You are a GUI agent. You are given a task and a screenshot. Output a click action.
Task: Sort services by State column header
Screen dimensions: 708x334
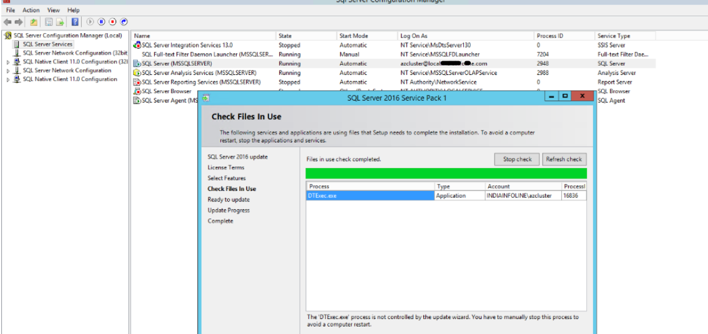(x=306, y=36)
